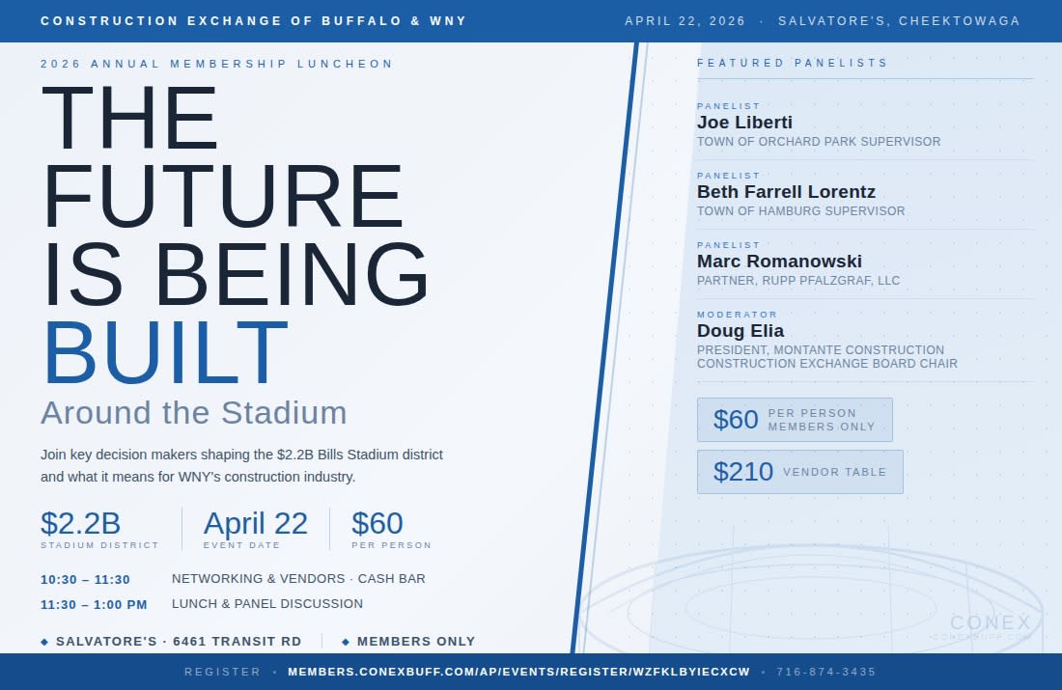Click the $60 per person price box

coord(794,420)
